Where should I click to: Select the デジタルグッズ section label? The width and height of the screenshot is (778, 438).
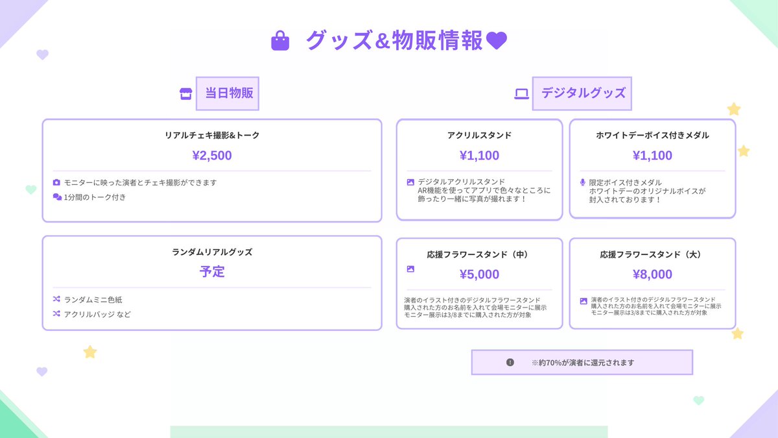tap(582, 93)
